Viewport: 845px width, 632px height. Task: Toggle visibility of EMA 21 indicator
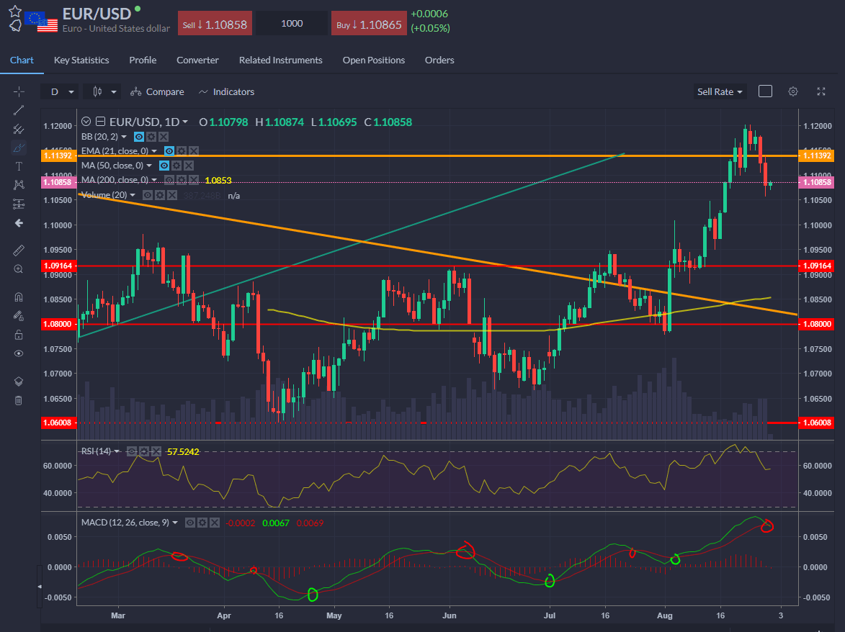pos(169,151)
